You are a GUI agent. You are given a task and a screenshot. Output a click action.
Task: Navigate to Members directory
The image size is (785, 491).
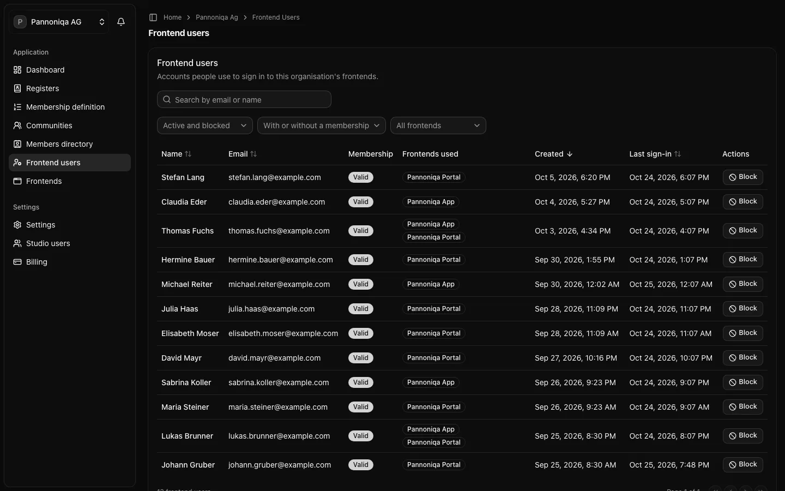(70, 144)
